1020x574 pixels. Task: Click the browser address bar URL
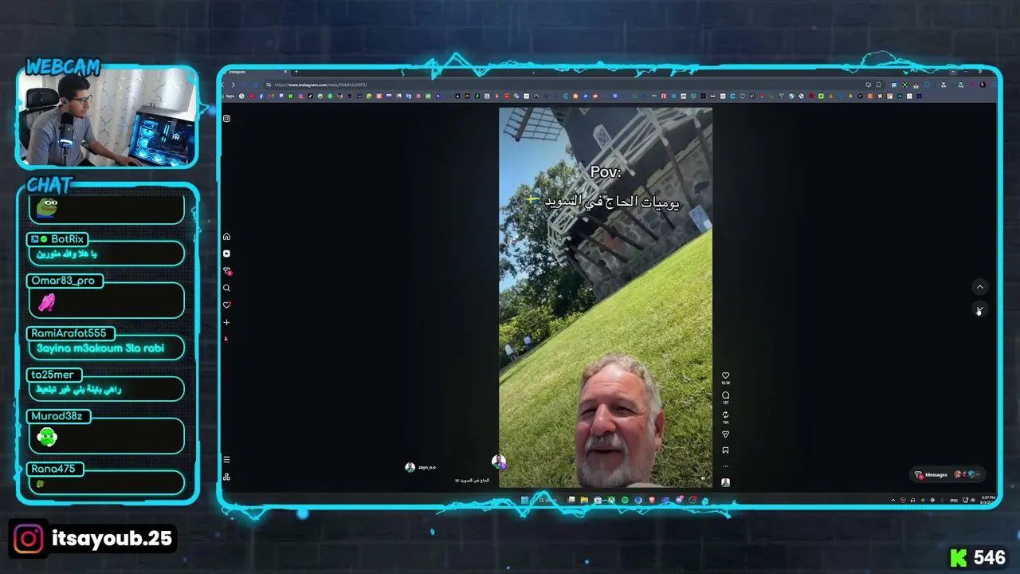coord(320,85)
